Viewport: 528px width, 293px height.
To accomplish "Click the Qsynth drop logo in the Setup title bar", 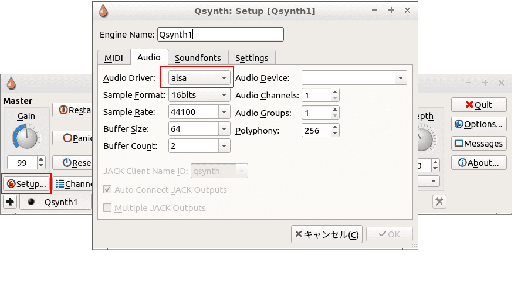I will 103,11.
